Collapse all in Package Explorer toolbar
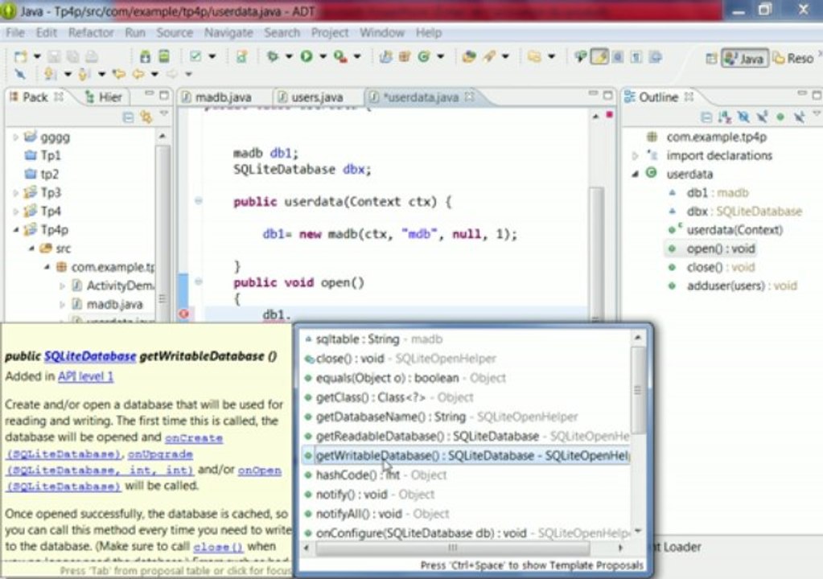Screen dimensions: 823x579 coord(128,117)
